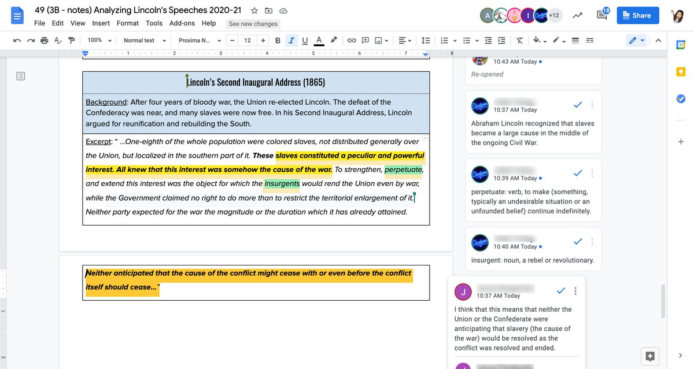Open the activity dashboard trend icon
This screenshot has height=369, width=694.
click(x=577, y=16)
